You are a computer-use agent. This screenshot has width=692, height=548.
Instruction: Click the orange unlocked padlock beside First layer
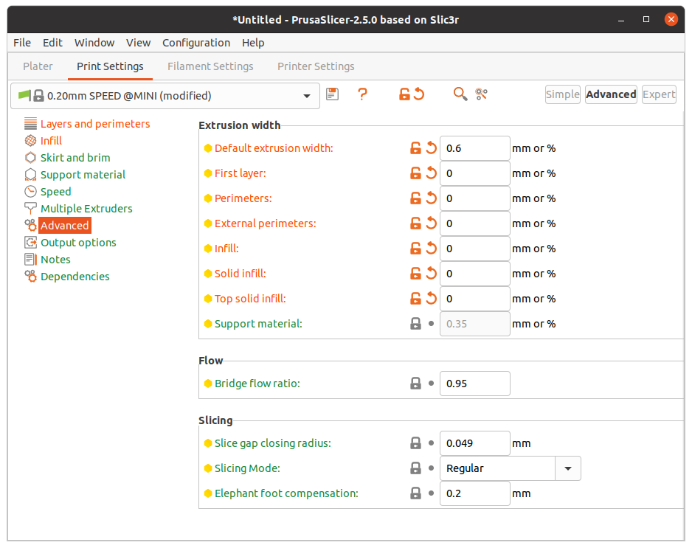[x=416, y=173]
